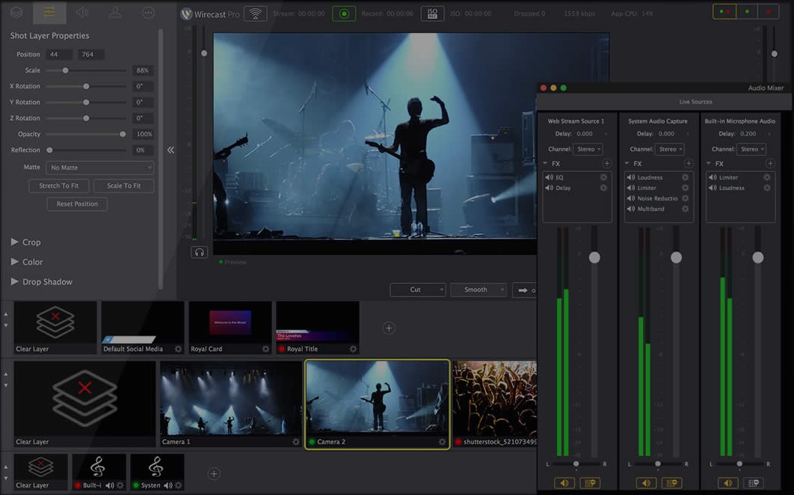Toggle the green Record button
Screen dimensions: 794x495
tap(344, 13)
